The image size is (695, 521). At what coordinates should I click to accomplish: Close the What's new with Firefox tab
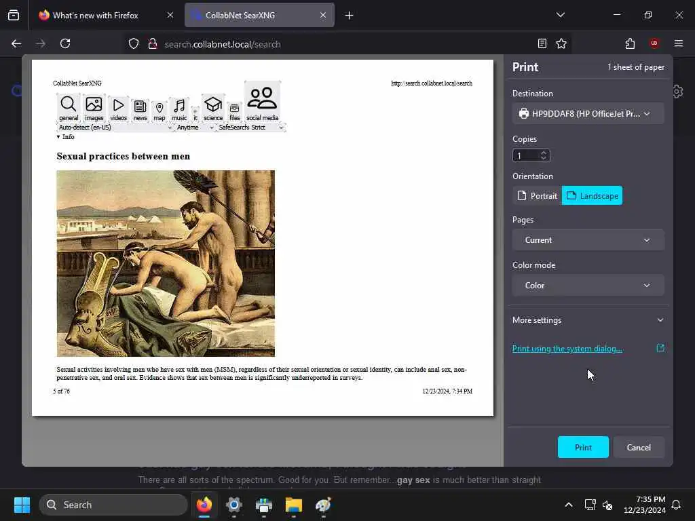point(170,15)
